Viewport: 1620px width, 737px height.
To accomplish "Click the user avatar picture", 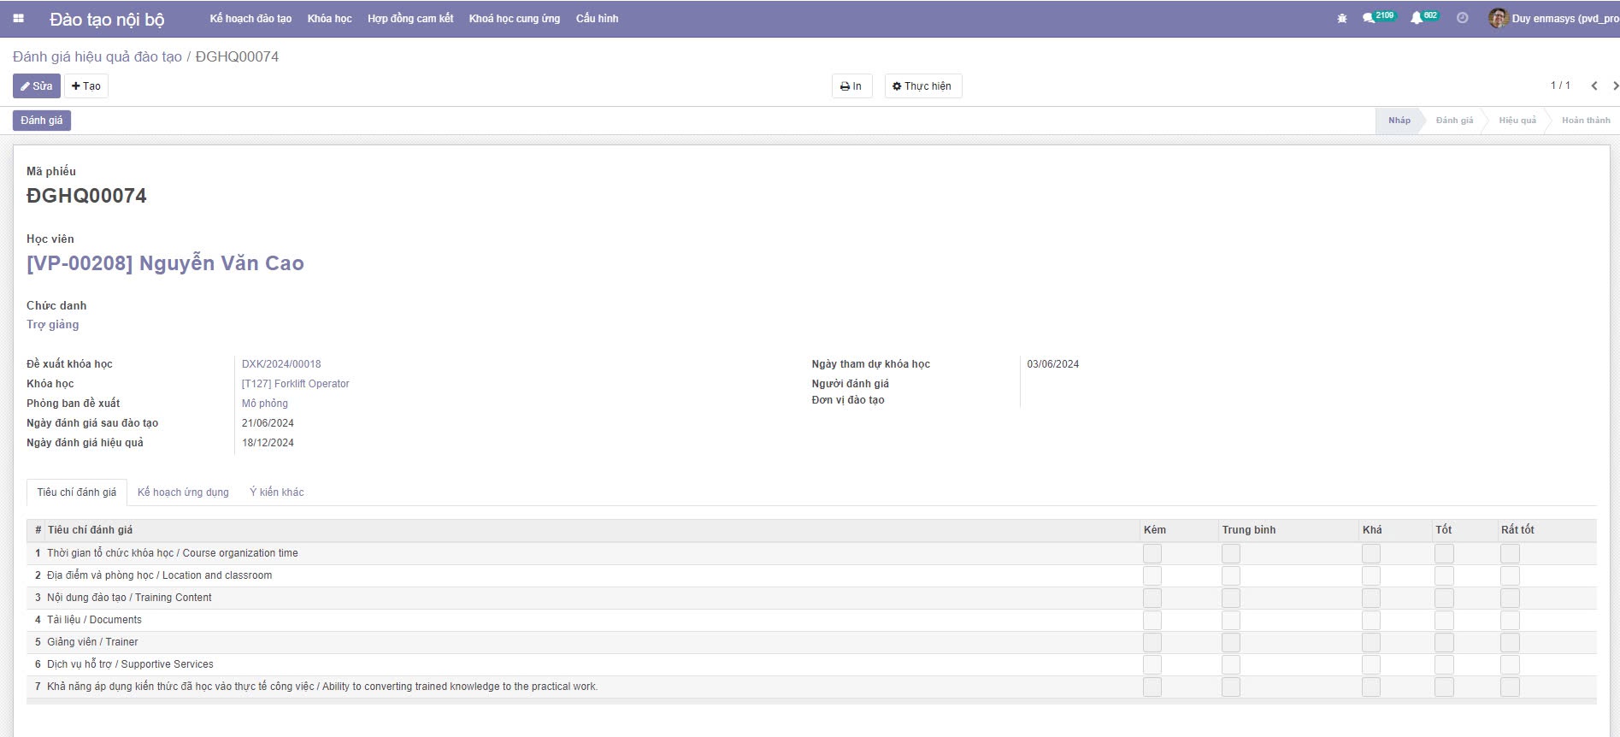I will 1498,18.
